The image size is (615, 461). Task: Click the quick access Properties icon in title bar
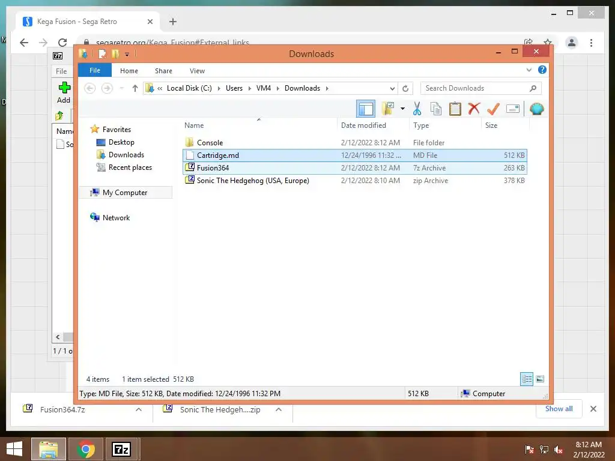pos(102,53)
